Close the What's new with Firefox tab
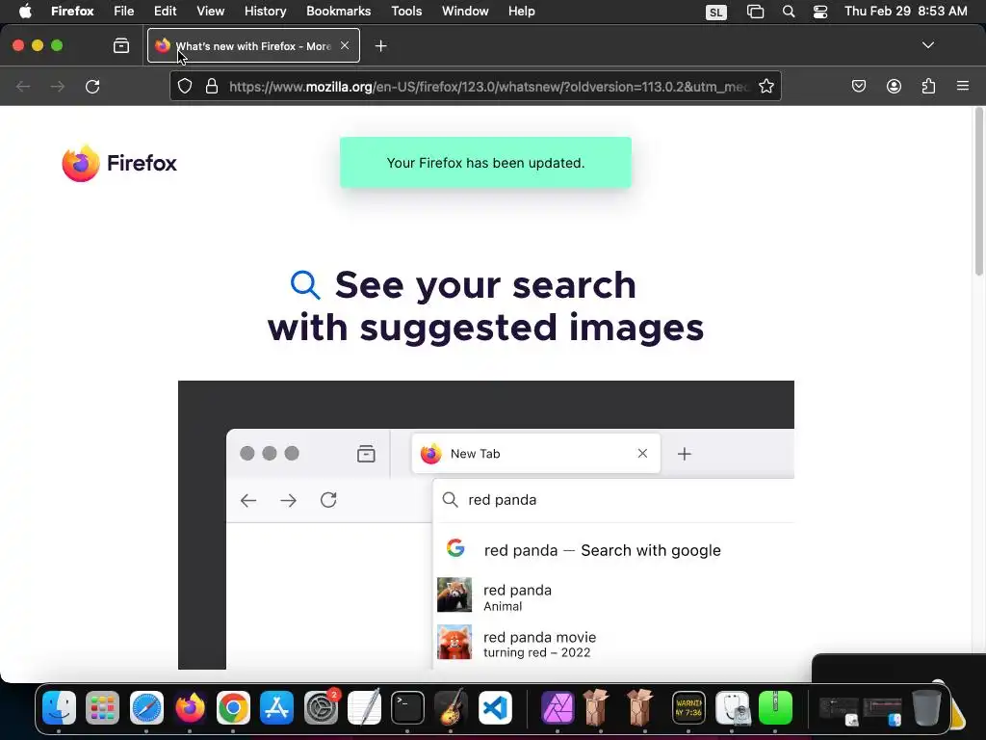This screenshot has width=986, height=740. click(x=345, y=45)
